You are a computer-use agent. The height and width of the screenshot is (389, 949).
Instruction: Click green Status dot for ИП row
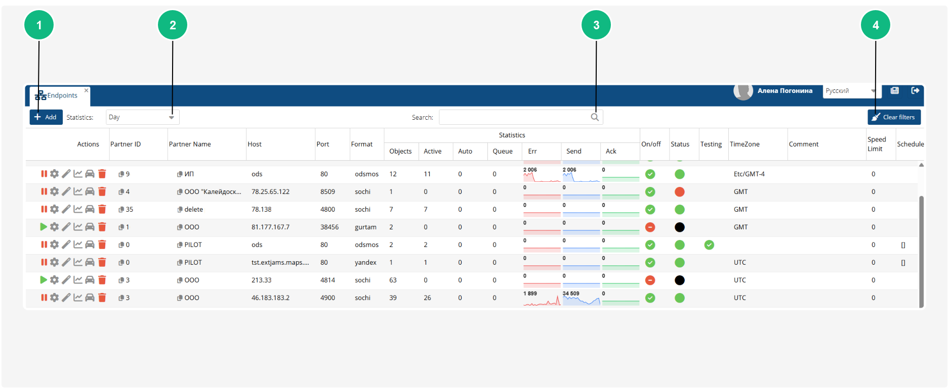pos(680,174)
